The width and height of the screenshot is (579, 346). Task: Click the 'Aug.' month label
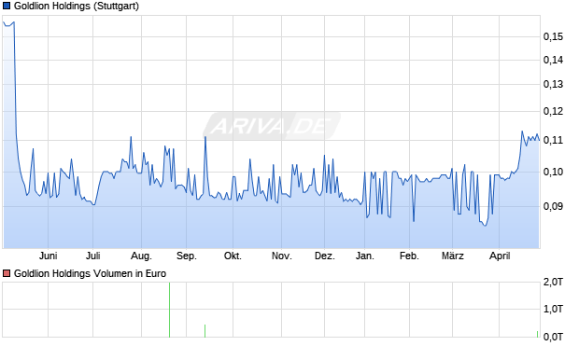pos(141,256)
